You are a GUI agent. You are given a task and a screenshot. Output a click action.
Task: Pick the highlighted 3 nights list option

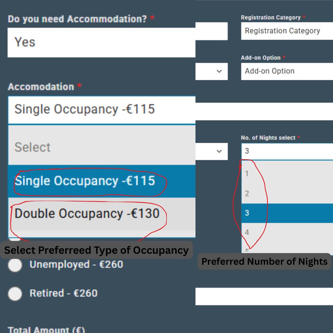click(x=286, y=213)
